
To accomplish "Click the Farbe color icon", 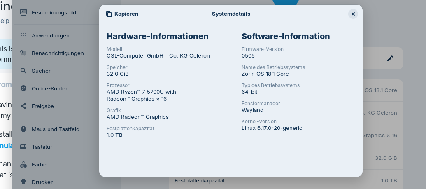I will 23,164.
